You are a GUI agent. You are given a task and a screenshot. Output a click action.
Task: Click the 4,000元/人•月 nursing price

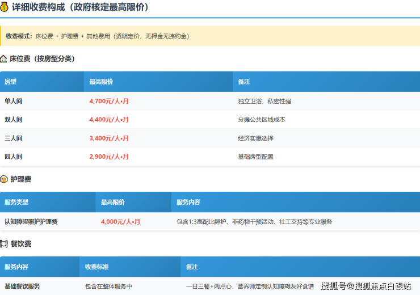click(x=120, y=222)
